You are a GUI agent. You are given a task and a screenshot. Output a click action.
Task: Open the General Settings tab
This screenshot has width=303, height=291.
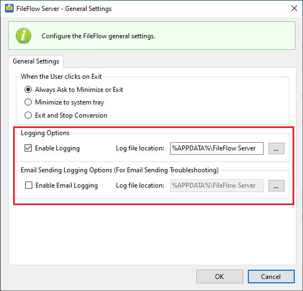tap(36, 61)
